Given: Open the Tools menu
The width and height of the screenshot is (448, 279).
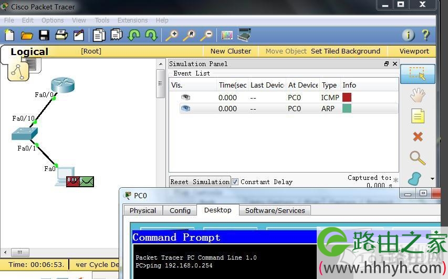Looking at the screenshot, I should 102,20.
